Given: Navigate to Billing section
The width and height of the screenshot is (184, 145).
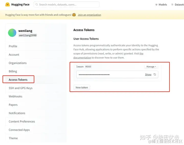Looking at the screenshot, I should coord(13,71).
